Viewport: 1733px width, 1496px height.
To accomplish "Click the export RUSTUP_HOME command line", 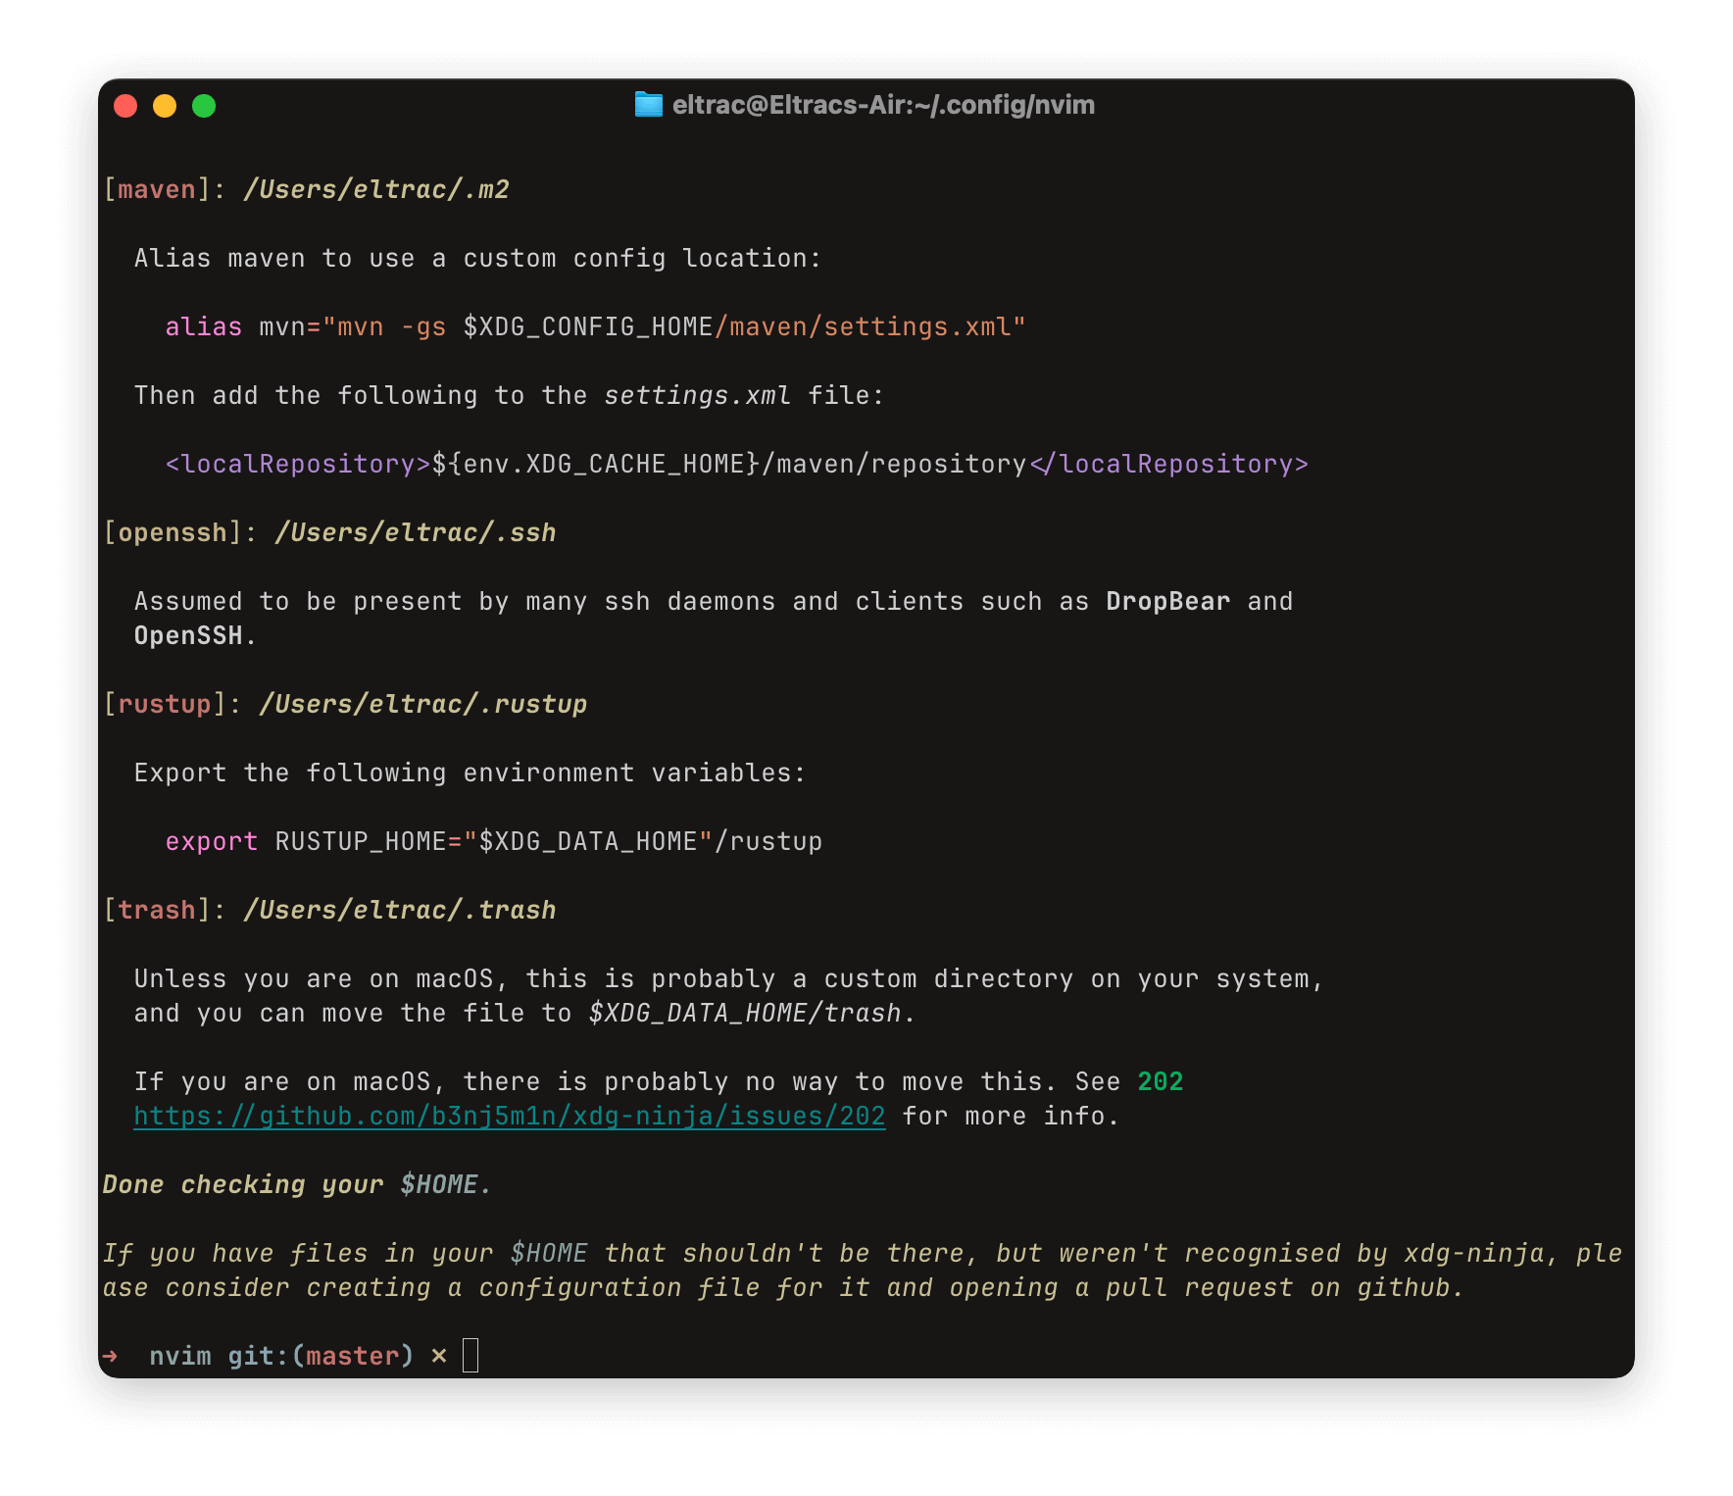I will 493,842.
